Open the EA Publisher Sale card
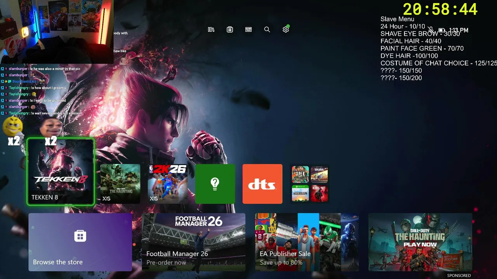This screenshot has width=497, height=279. pos(307,242)
